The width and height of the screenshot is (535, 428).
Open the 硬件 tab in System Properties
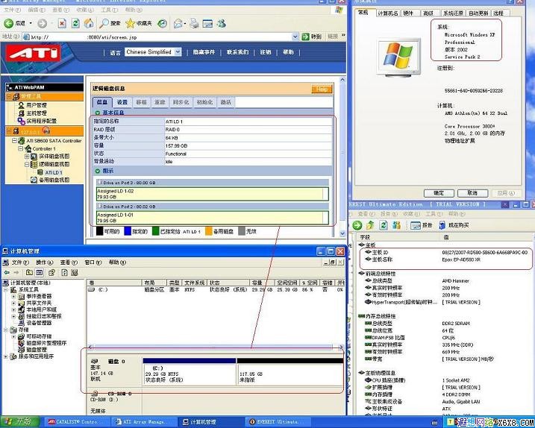coord(408,13)
